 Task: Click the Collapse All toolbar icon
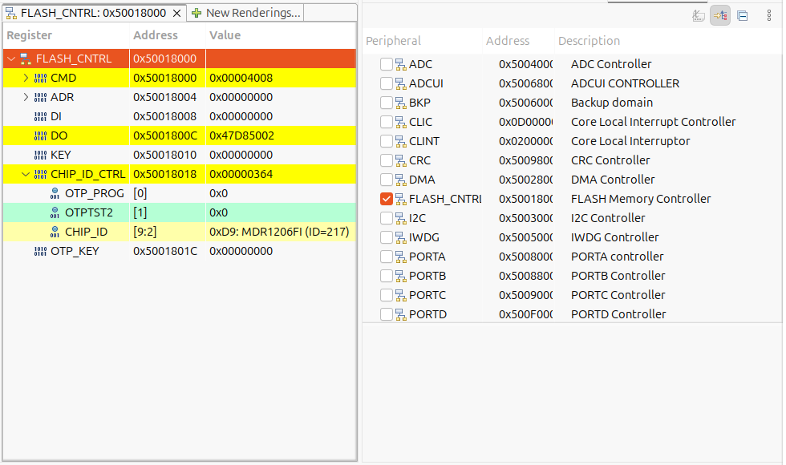click(743, 15)
